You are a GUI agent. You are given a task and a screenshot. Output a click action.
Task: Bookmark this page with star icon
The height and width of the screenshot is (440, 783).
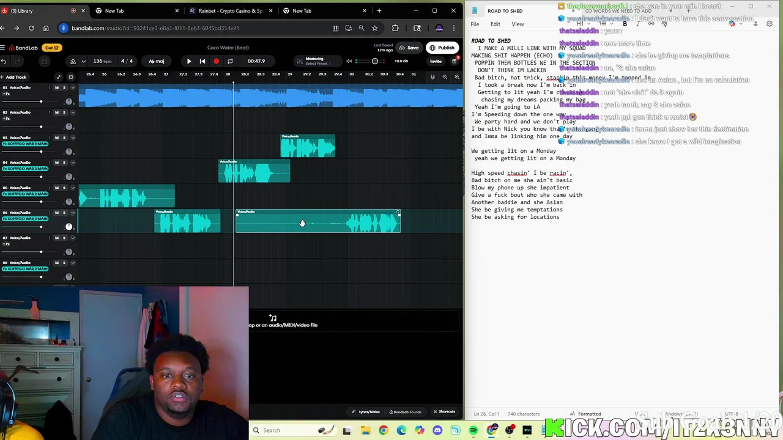(x=374, y=28)
